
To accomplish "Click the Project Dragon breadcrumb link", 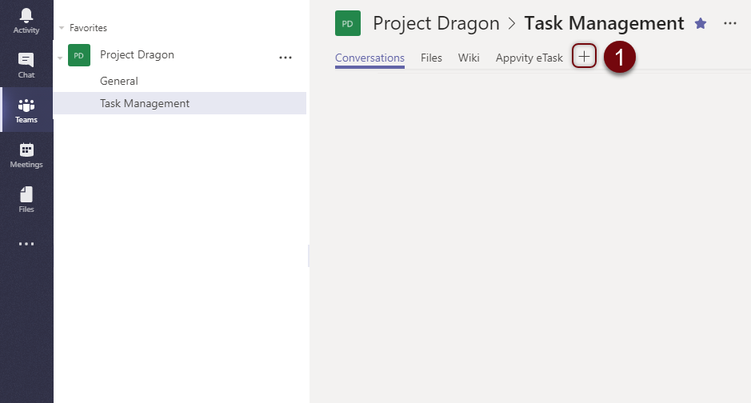I will tap(436, 24).
